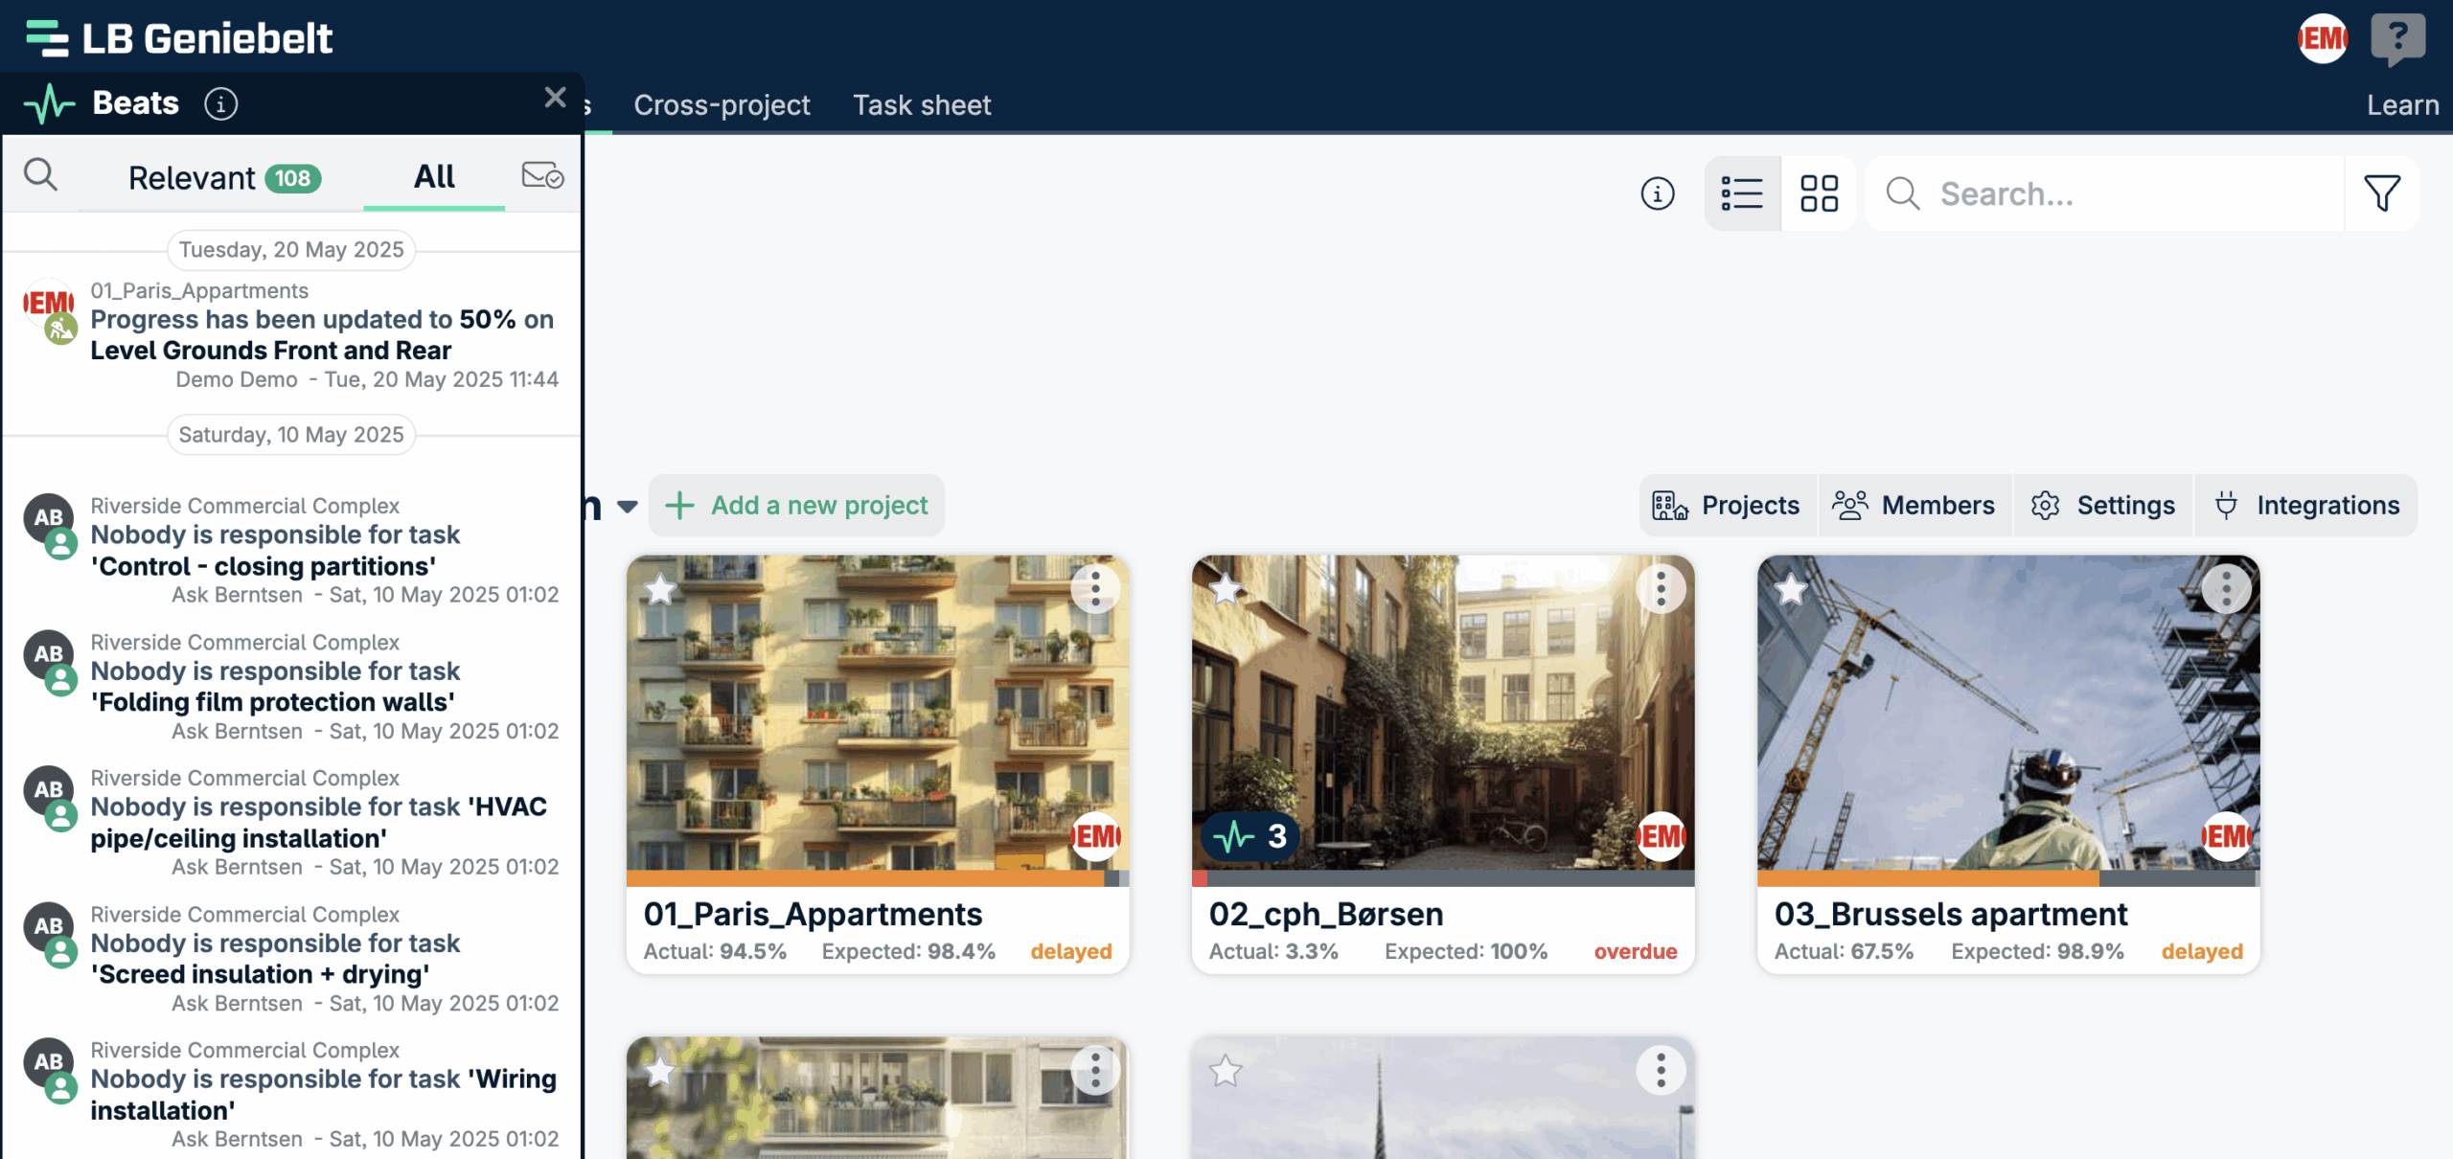2453x1159 pixels.
Task: Open the 03_Brussels apartment project title
Action: [1951, 914]
